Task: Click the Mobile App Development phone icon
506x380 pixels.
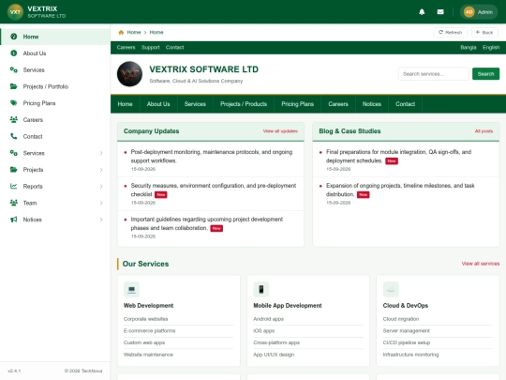Action: click(x=261, y=289)
